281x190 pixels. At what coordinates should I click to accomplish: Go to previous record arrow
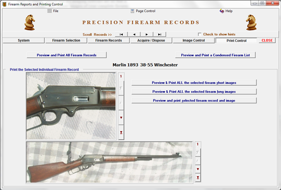tap(134, 34)
